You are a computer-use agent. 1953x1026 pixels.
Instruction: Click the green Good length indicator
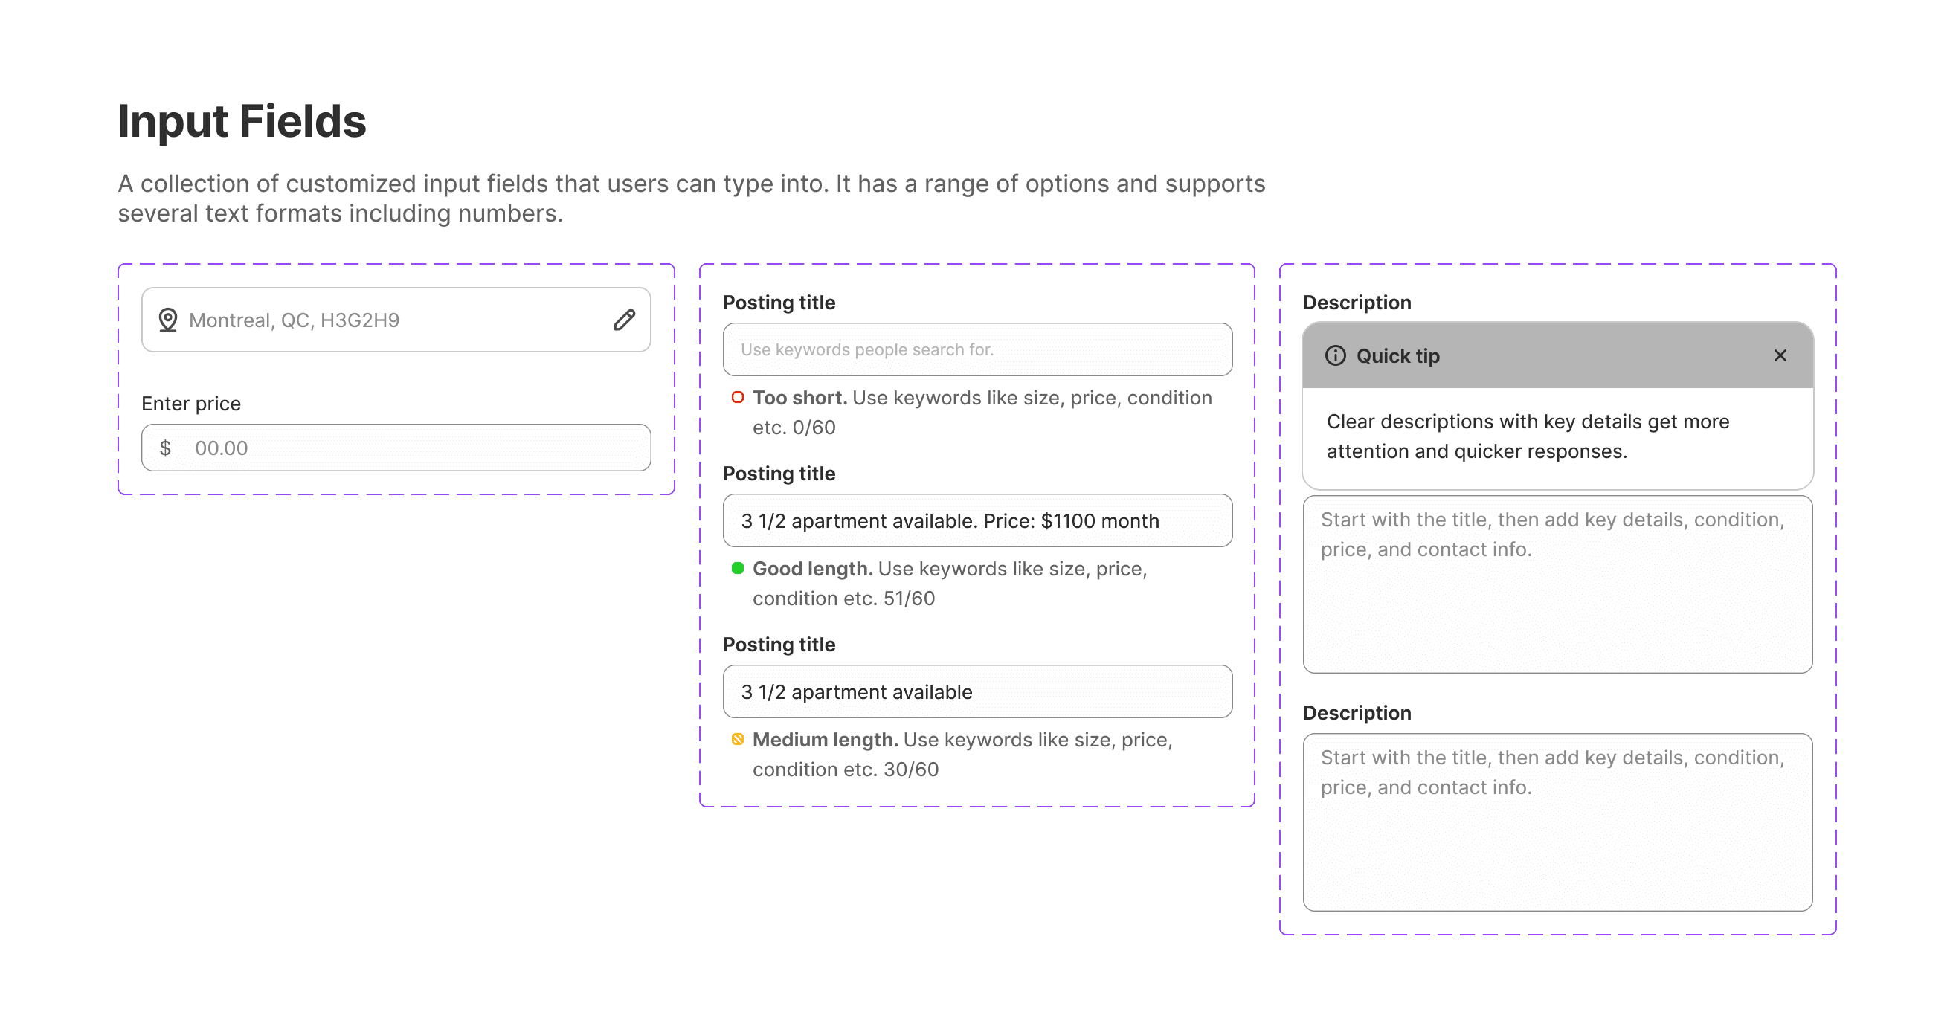737,567
